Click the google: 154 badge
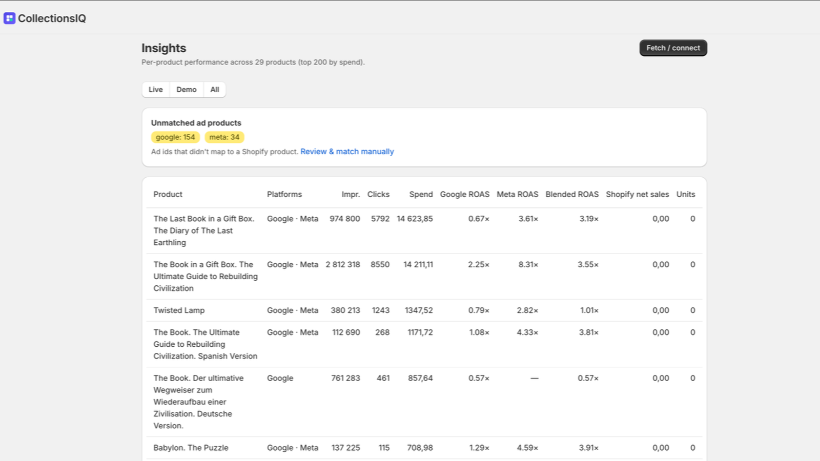 click(175, 137)
